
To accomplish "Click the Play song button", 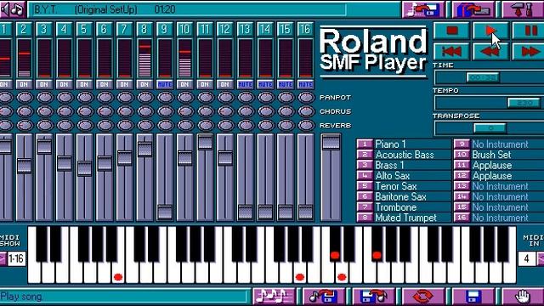I will (490, 31).
